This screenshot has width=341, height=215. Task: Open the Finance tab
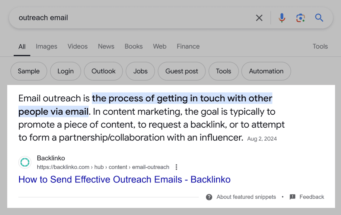188,47
